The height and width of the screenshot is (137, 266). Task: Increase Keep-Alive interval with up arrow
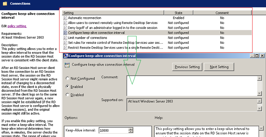[131, 129]
